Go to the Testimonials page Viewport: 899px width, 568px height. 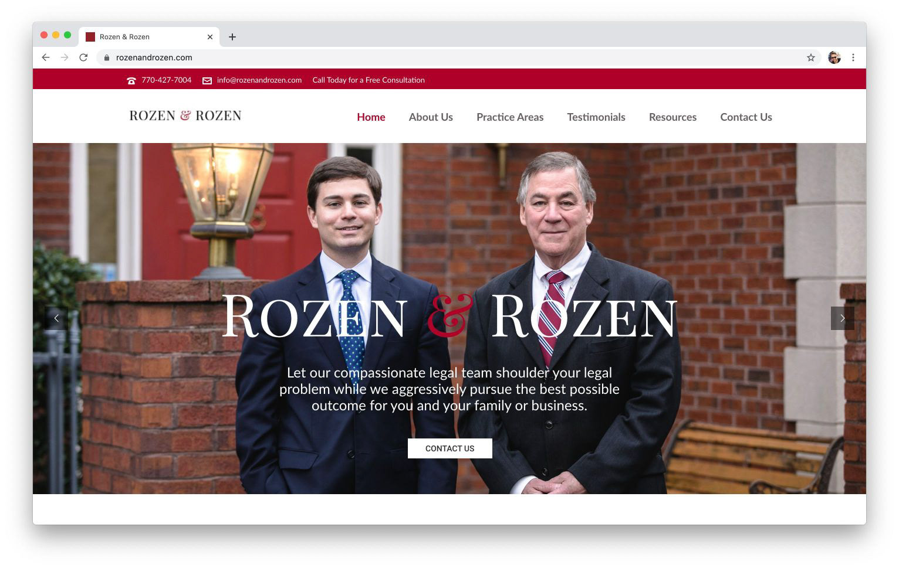[596, 117]
